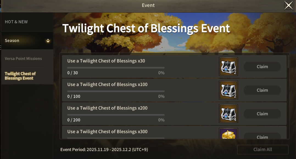Viewport: 296px width, 159px height.
Task: Claim the x30 chest mission reward
Action: 262,67
